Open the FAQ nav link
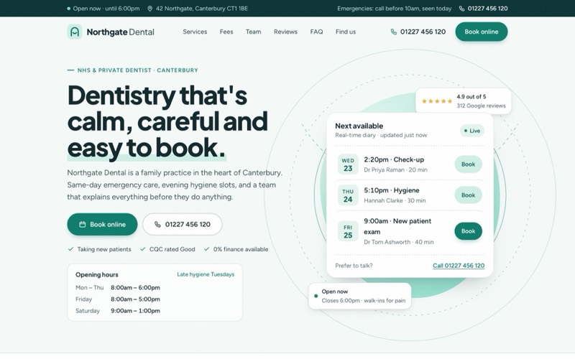The height and width of the screenshot is (359, 575). click(x=316, y=32)
